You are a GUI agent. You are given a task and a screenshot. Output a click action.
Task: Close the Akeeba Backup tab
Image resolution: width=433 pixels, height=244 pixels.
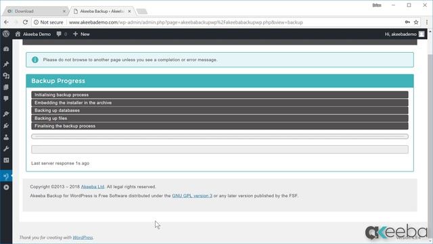(129, 12)
